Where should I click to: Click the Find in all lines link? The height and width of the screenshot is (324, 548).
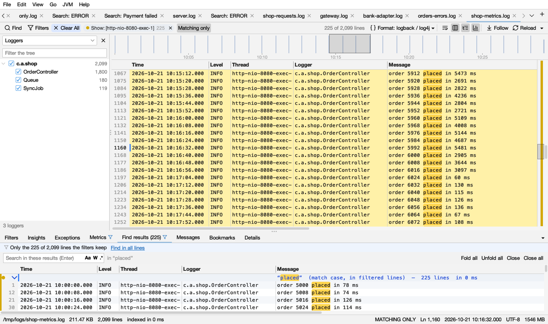[x=128, y=248]
